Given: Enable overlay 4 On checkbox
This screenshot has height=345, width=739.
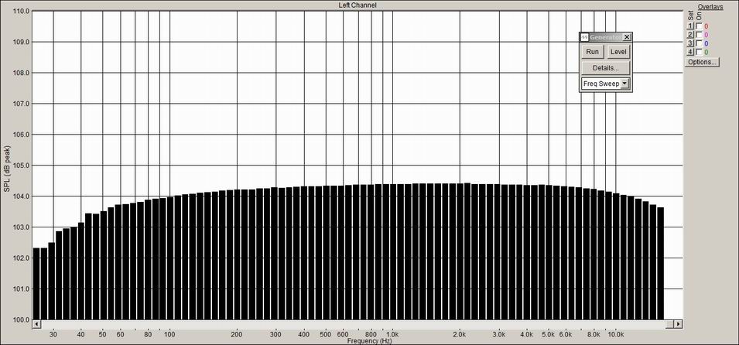Looking at the screenshot, I should click(699, 52).
